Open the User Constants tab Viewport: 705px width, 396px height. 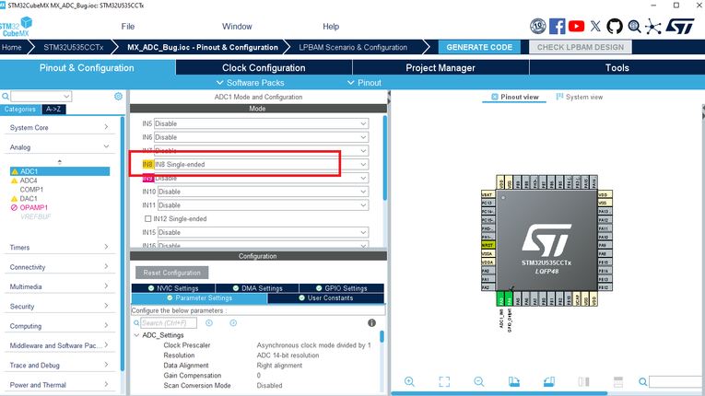[326, 298]
